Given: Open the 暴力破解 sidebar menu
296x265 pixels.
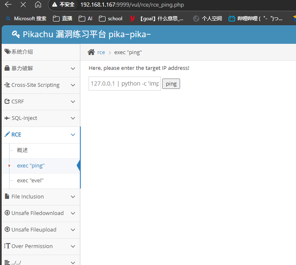Looking at the screenshot, I should coord(41,68).
